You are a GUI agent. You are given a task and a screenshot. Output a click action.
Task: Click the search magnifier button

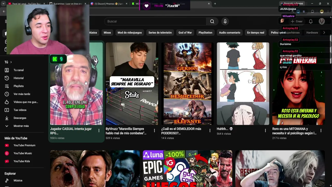point(212,21)
